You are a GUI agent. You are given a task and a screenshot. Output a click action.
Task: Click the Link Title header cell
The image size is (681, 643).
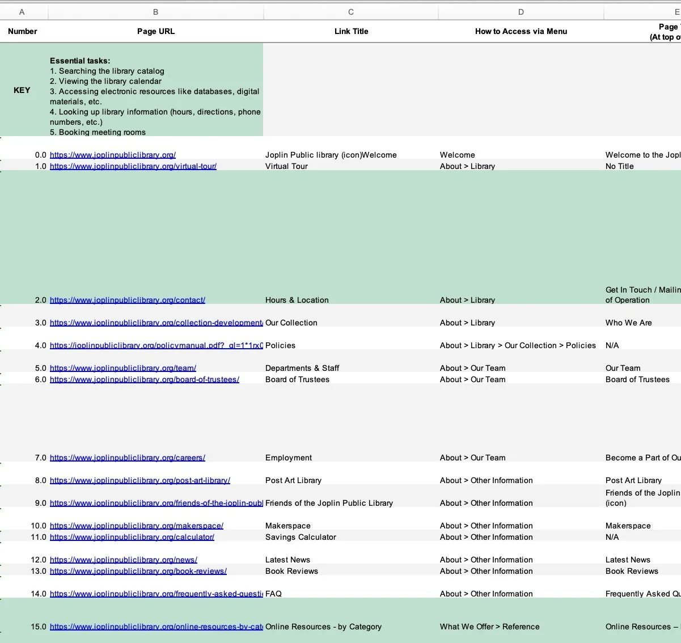click(351, 32)
